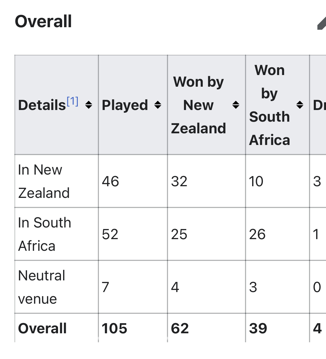Viewport: 326px width, 359px height.
Task: Click the Won by New Zealand header
Action: tap(198, 105)
